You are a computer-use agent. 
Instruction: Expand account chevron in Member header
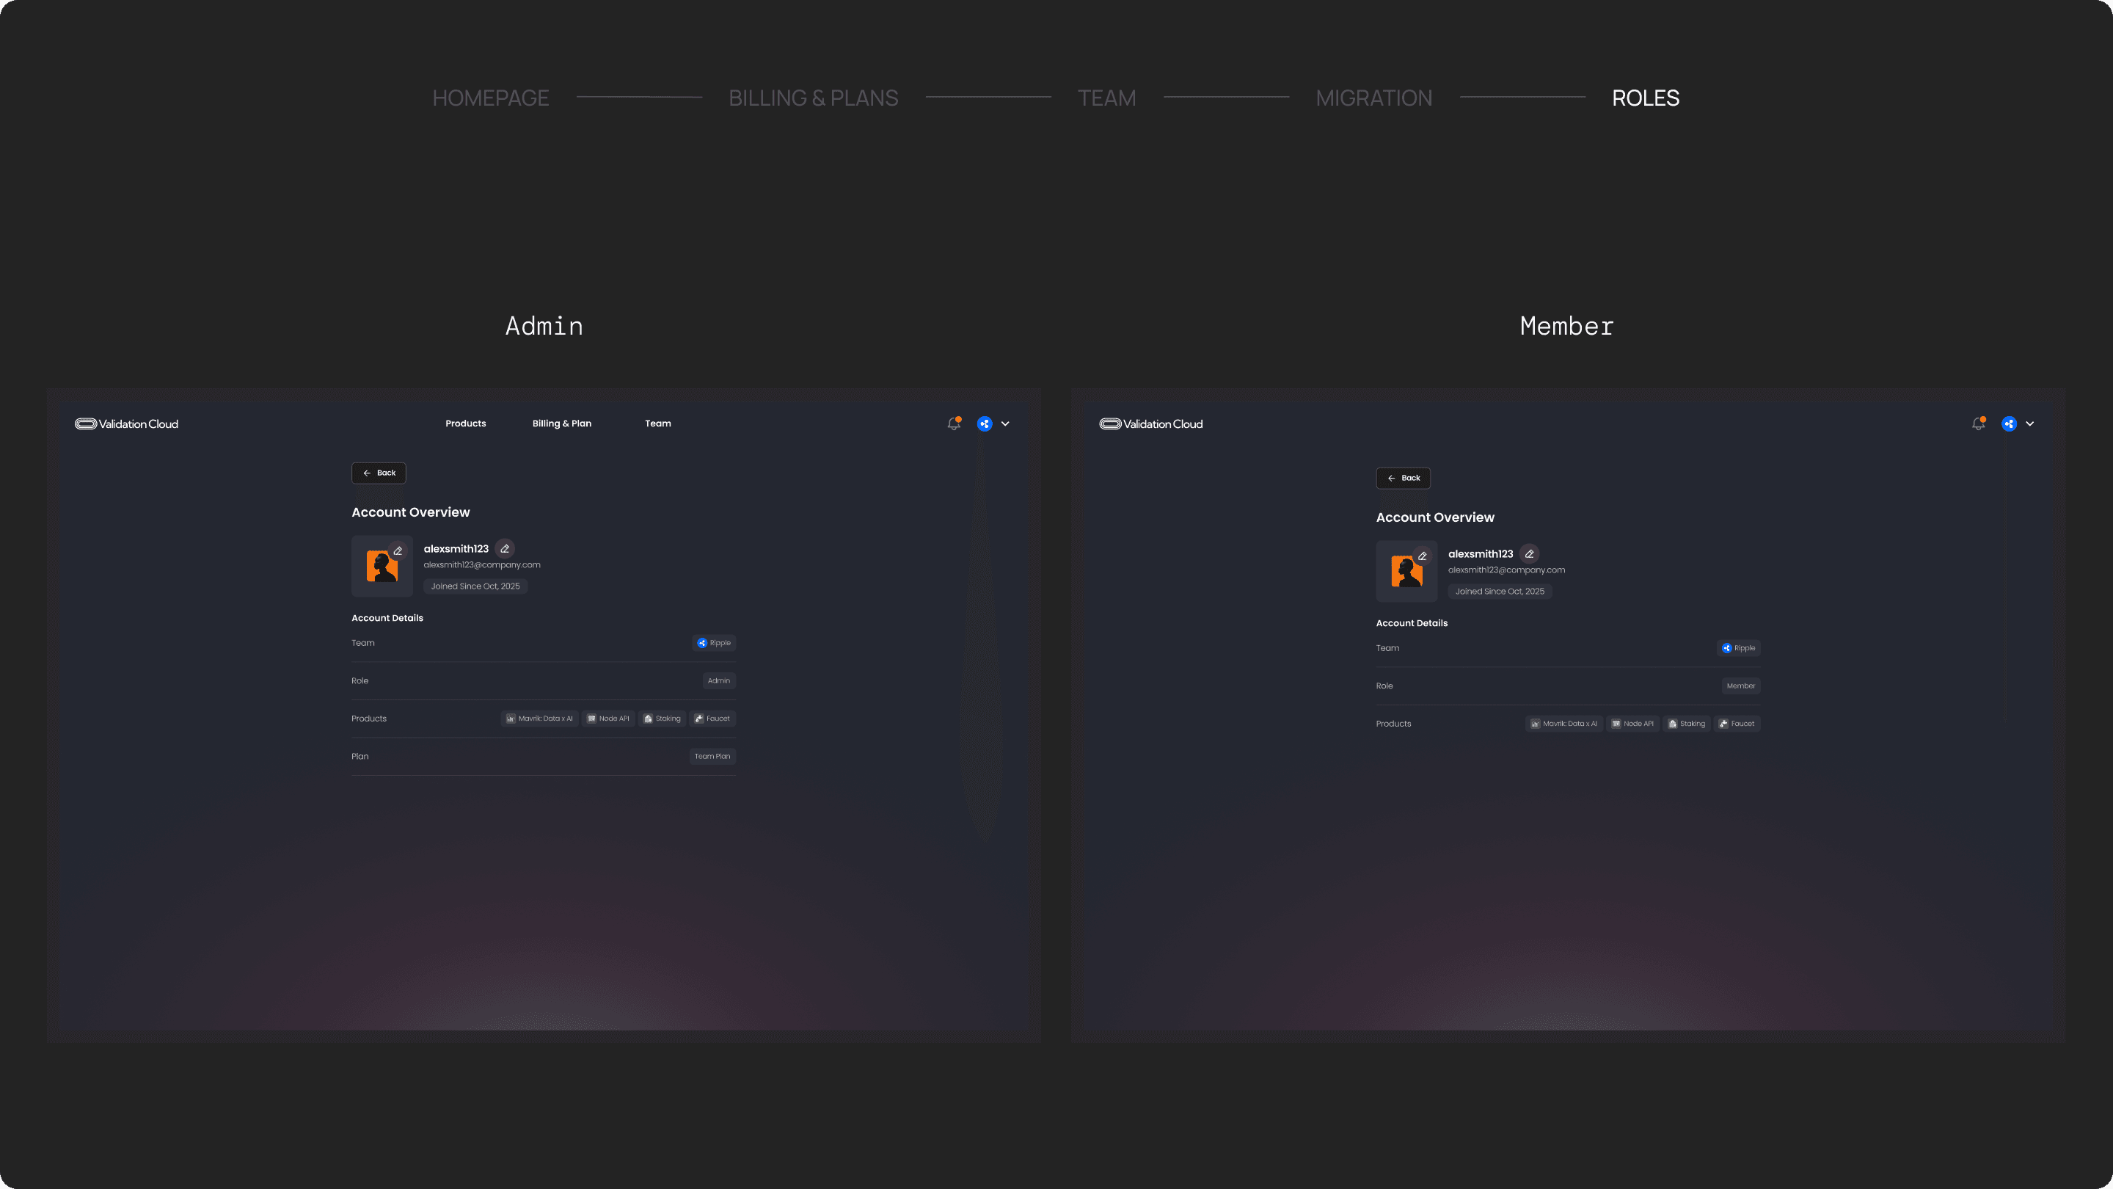(x=2029, y=423)
